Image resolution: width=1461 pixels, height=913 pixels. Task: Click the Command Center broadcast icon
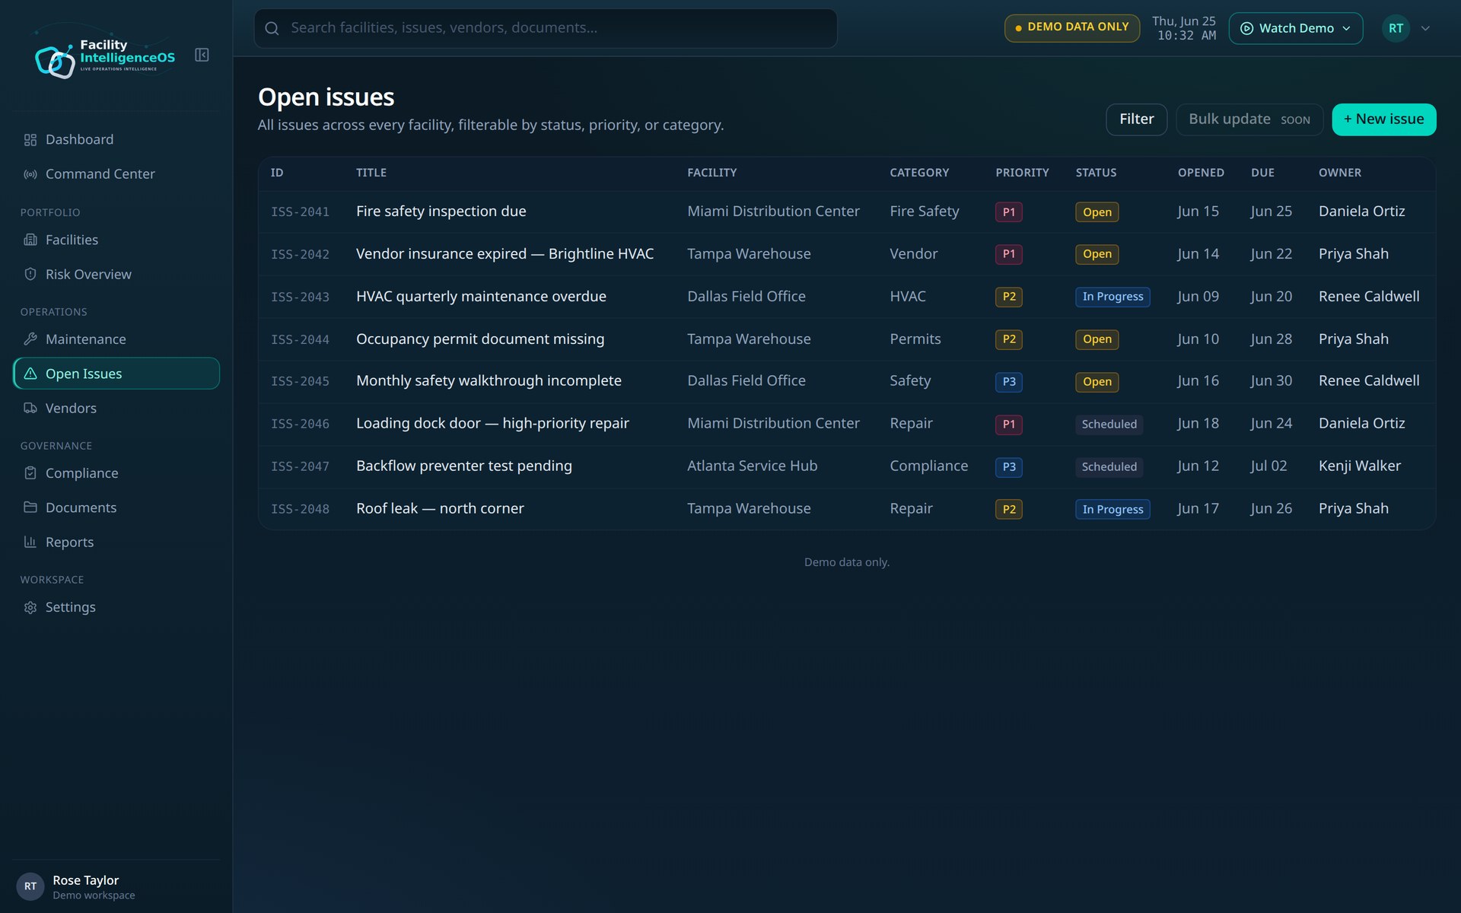30,174
